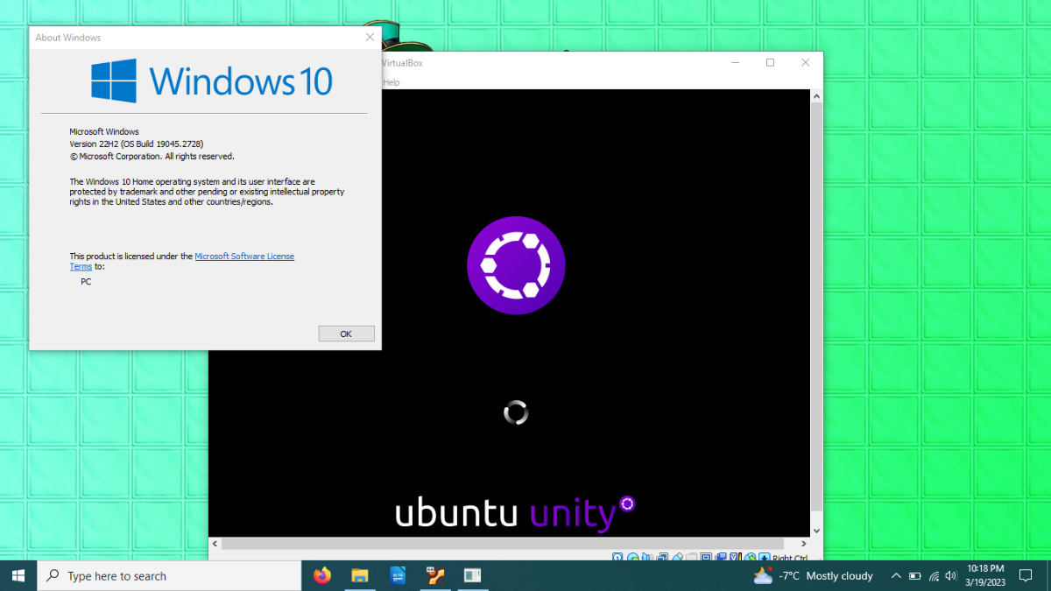Click the VirtualBox network status icon
The width and height of the screenshot is (1051, 591).
tap(662, 557)
